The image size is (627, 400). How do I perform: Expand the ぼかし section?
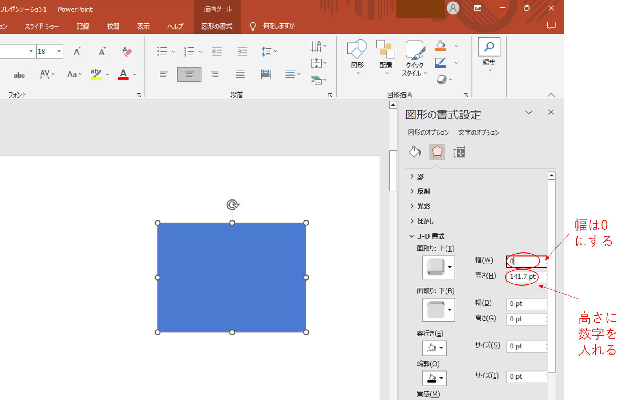click(x=422, y=221)
